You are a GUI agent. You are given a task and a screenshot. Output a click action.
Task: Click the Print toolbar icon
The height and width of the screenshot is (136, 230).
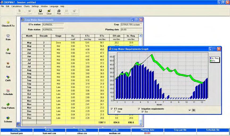coord(59,12)
